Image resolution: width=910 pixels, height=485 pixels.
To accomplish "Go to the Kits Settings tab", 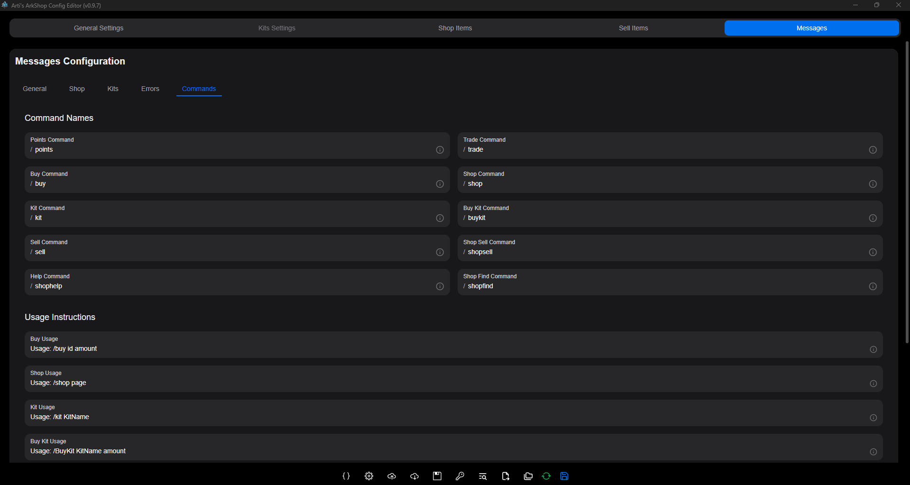I will 276,28.
